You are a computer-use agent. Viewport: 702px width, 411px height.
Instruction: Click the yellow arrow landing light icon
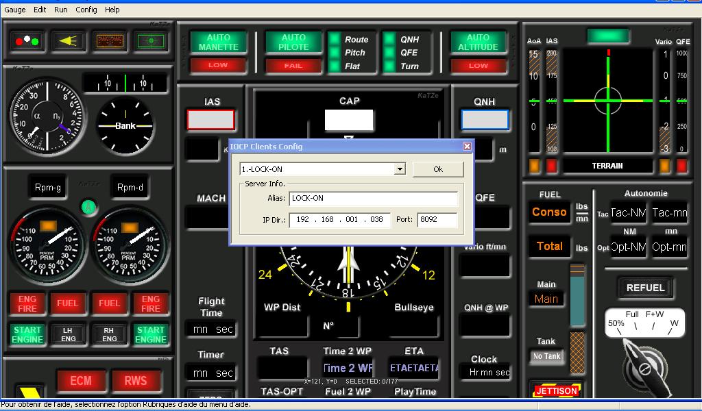(x=68, y=40)
